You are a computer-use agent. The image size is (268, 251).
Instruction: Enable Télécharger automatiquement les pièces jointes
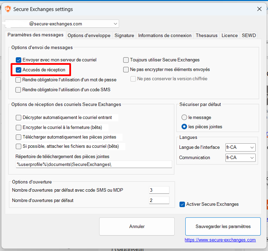coord(19,137)
